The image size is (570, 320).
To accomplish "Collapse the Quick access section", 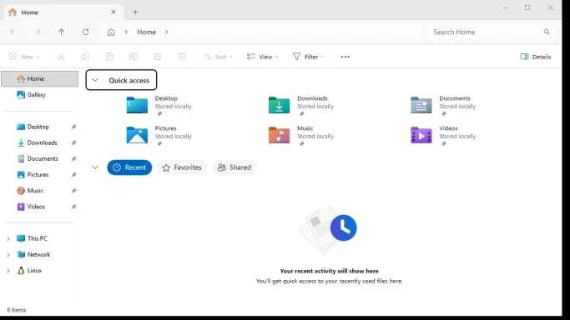I will pyautogui.click(x=95, y=80).
